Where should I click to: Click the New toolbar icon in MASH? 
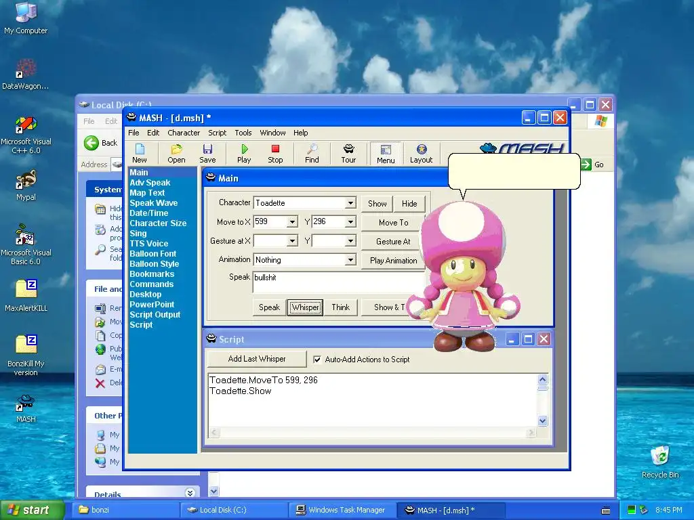pos(140,153)
